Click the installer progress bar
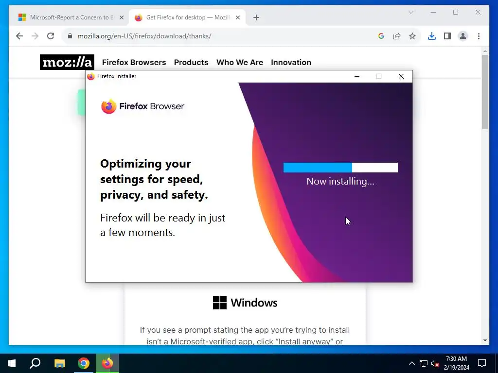The height and width of the screenshot is (373, 498). (340, 168)
